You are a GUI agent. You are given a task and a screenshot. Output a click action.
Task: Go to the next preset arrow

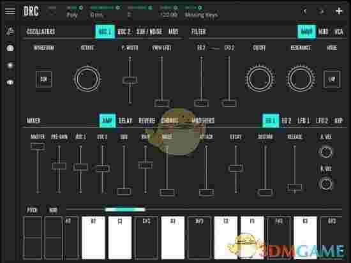[x=322, y=11]
